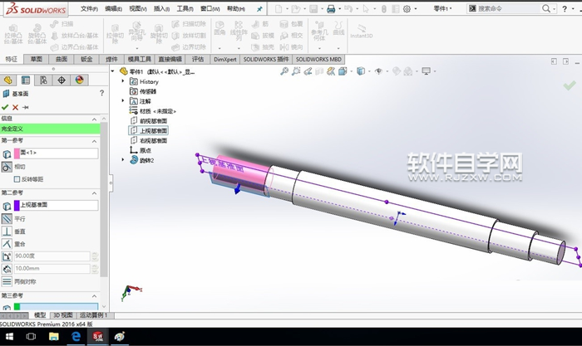The height and width of the screenshot is (346, 582).
Task: Select 前视基准面 in the feature tree
Action: tap(149, 121)
